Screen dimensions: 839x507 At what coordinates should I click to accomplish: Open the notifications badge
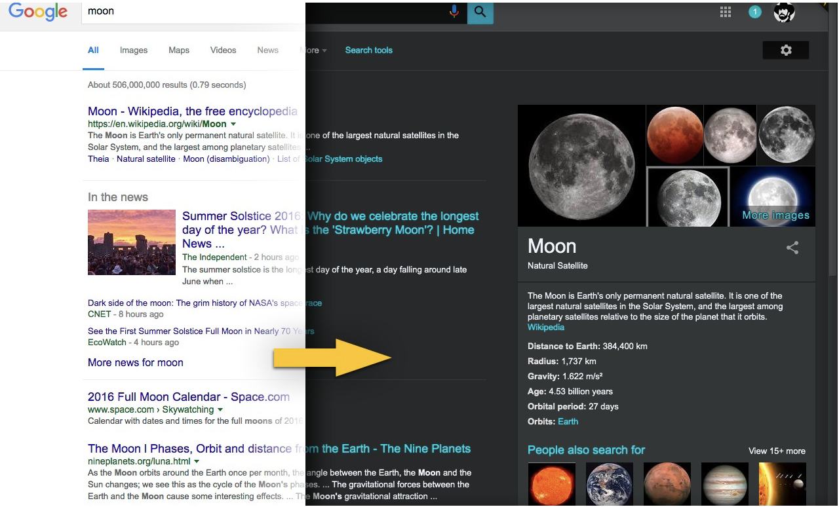(x=754, y=12)
